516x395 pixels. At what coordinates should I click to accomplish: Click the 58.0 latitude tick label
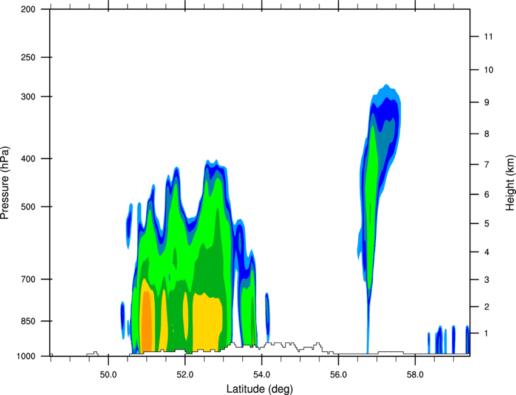pos(415,375)
